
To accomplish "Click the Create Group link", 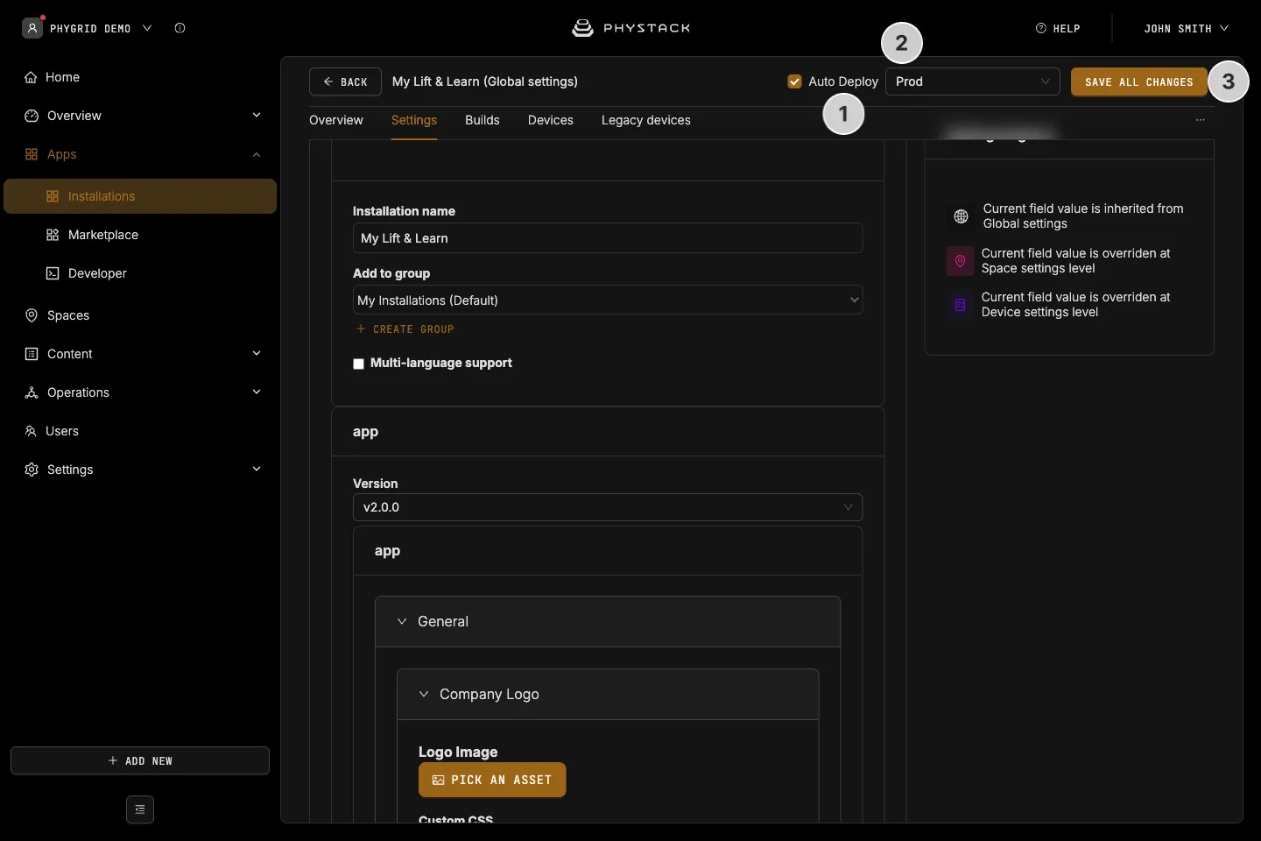I will point(405,329).
